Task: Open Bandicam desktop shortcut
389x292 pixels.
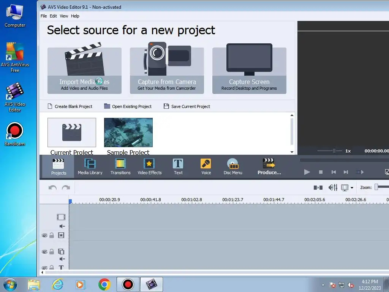Action: pyautogui.click(x=15, y=134)
